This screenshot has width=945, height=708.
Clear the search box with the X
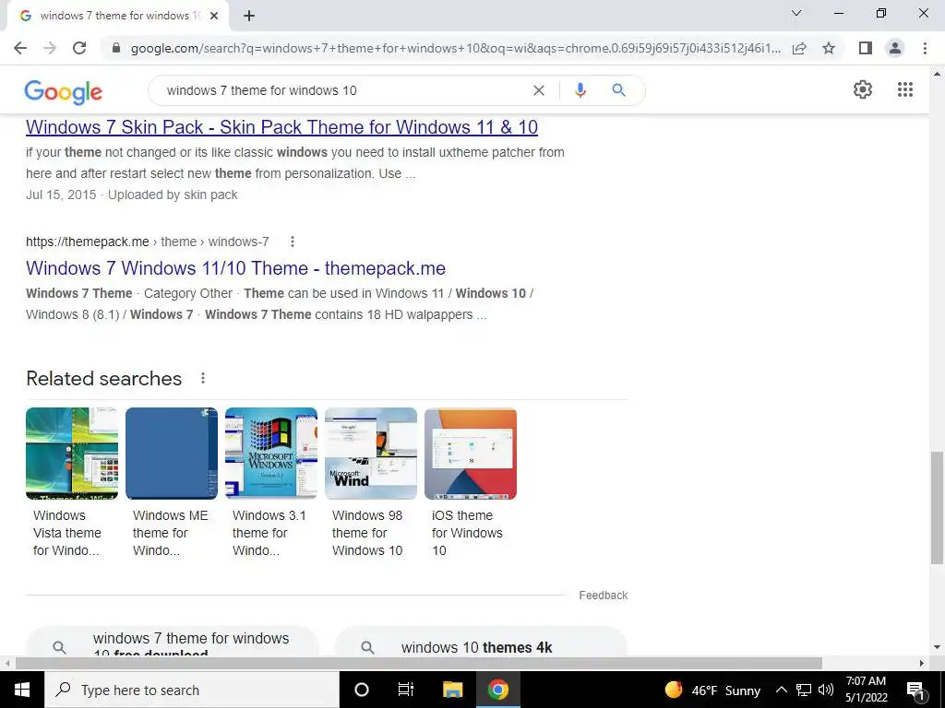(x=539, y=90)
